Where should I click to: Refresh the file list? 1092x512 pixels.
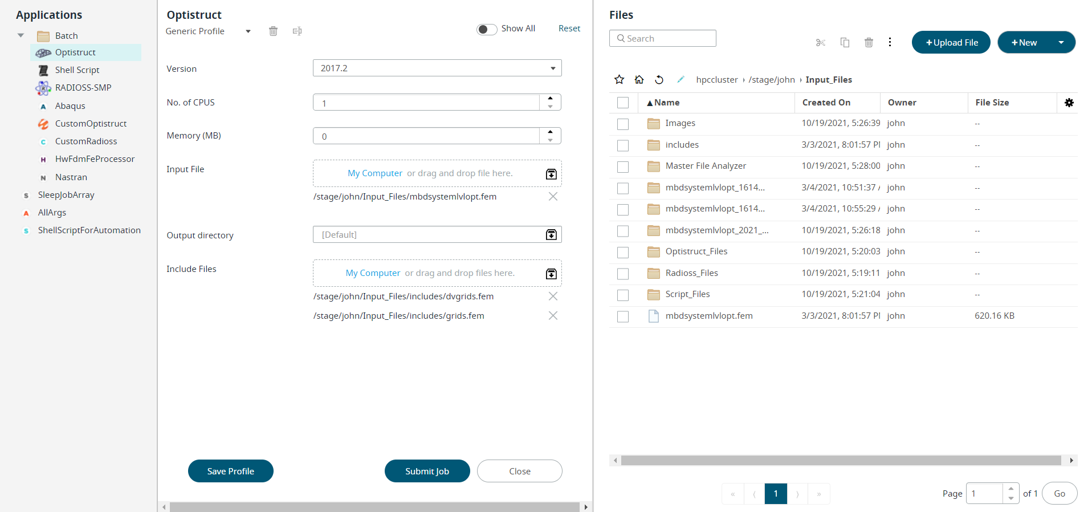click(x=659, y=79)
